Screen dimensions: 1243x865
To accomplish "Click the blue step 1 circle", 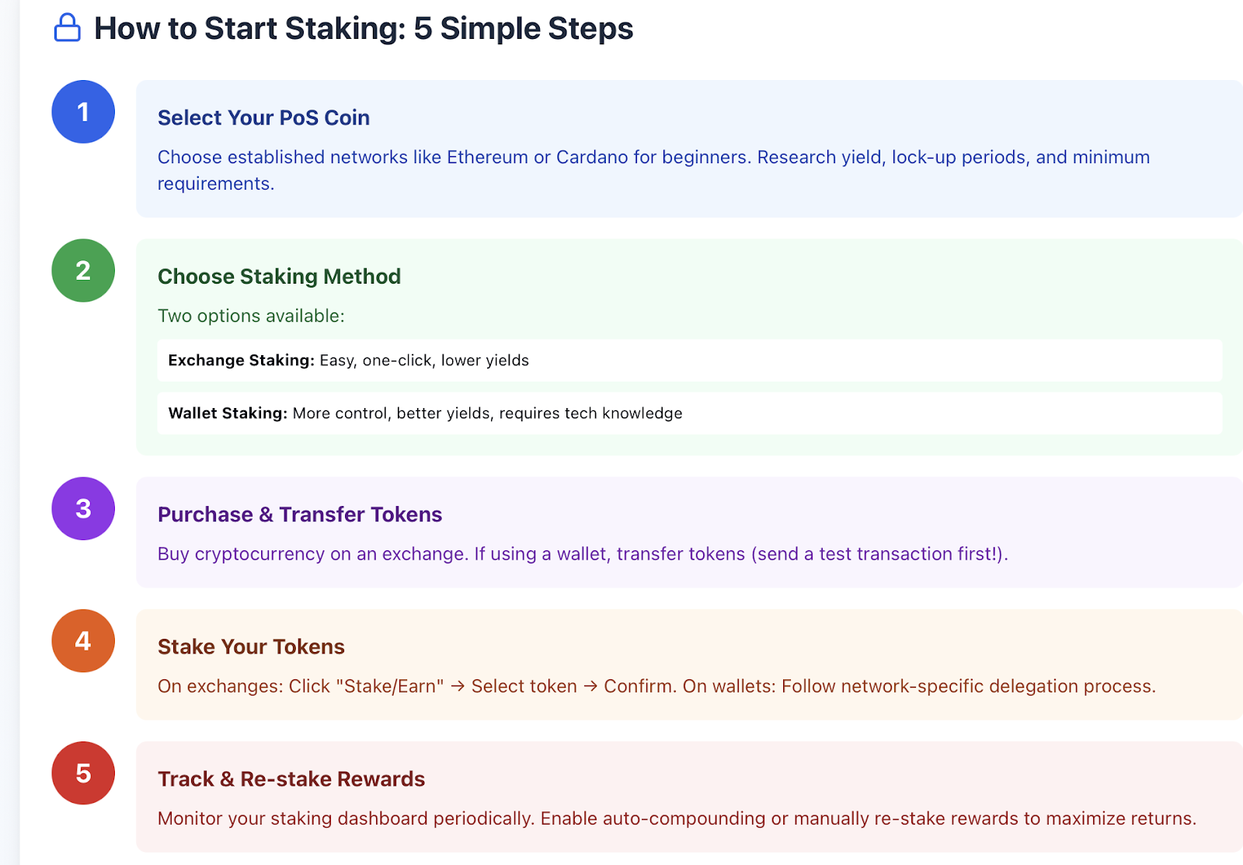I will pos(83,112).
